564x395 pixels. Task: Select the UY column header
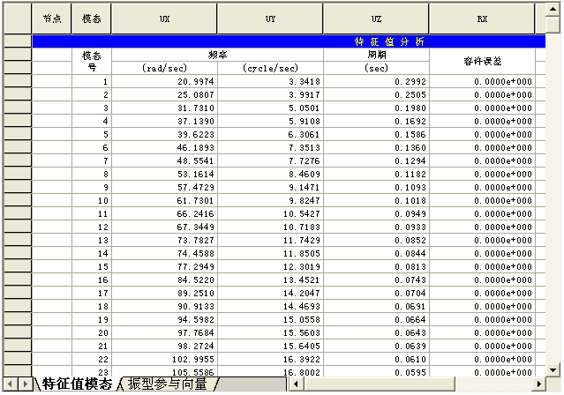point(270,19)
